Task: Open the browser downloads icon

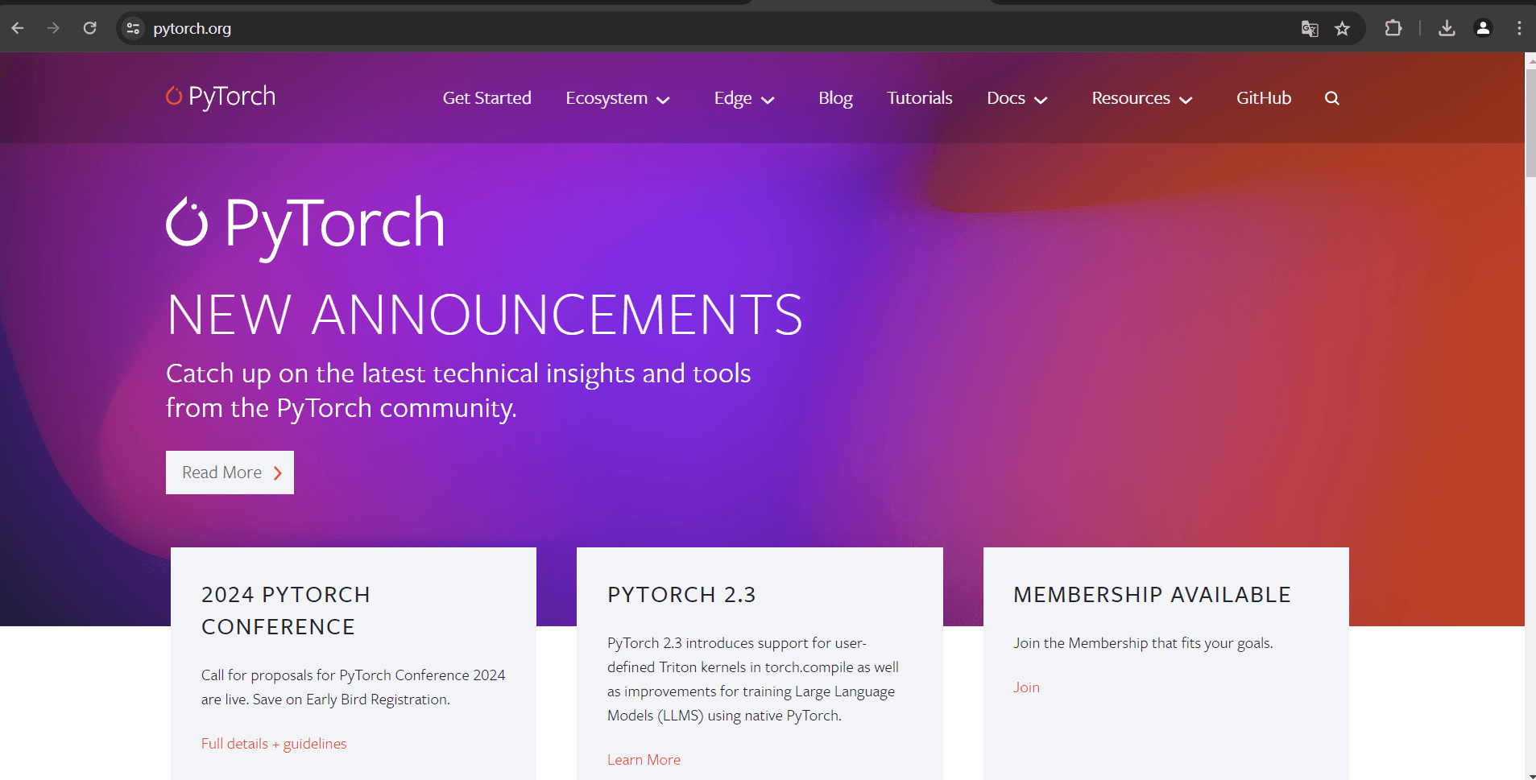Action: click(1447, 28)
